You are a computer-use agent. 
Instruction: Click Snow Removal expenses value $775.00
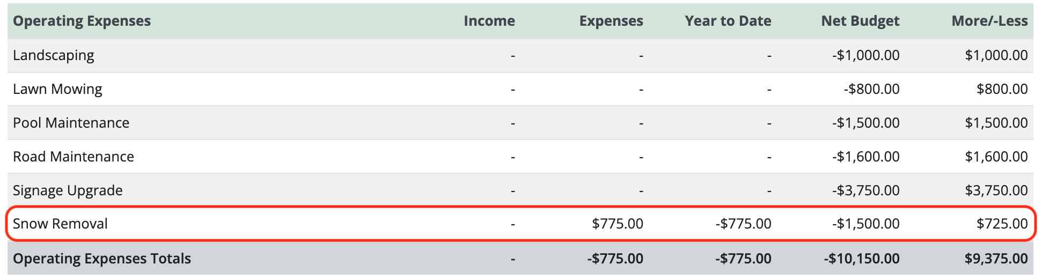[x=618, y=224]
